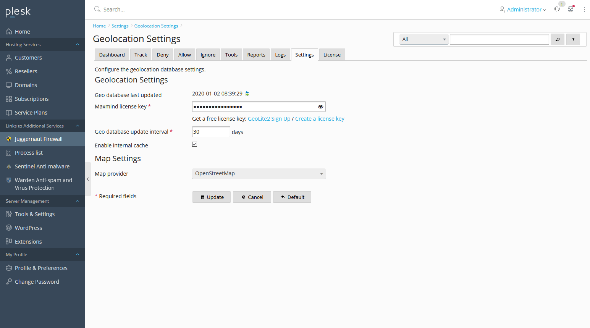
Task: Click the Settings breadcrumb link
Action: (x=120, y=26)
